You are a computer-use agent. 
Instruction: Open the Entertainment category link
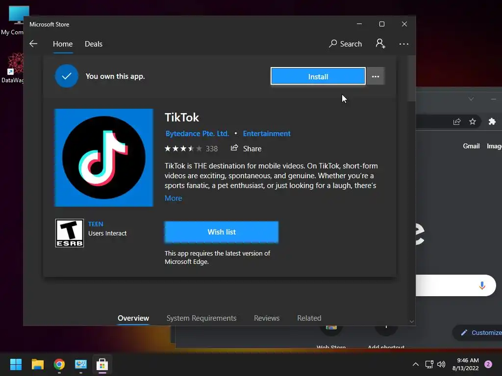point(267,134)
